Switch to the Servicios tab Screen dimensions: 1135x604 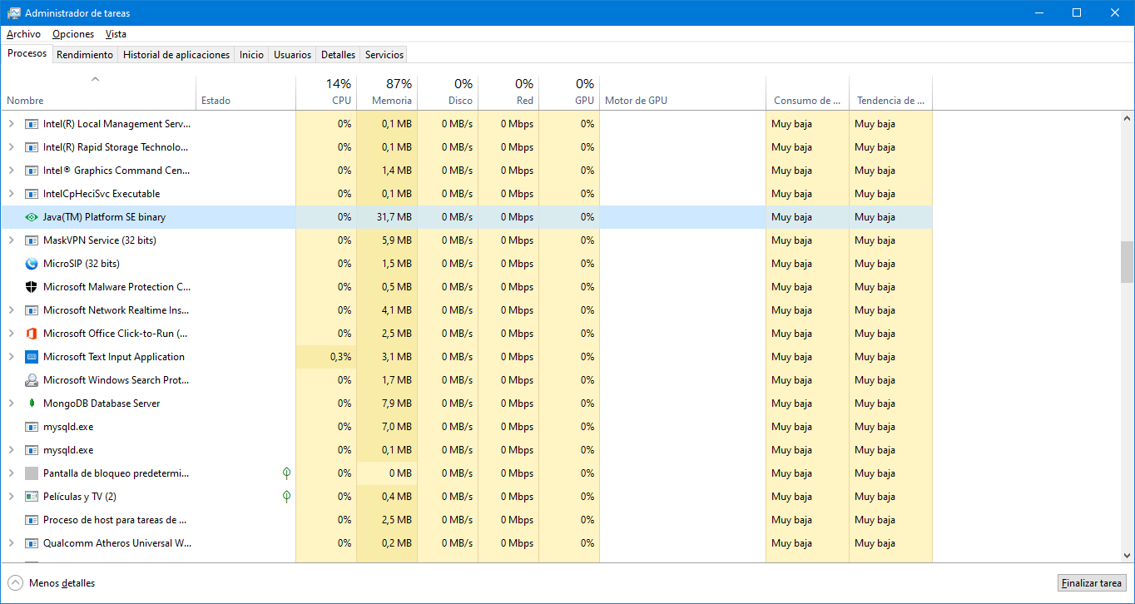click(x=384, y=55)
